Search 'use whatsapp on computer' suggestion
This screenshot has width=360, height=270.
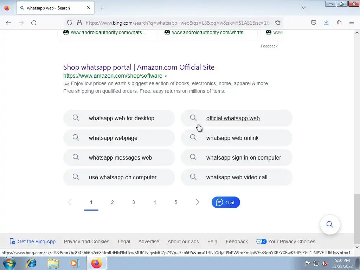119,177
